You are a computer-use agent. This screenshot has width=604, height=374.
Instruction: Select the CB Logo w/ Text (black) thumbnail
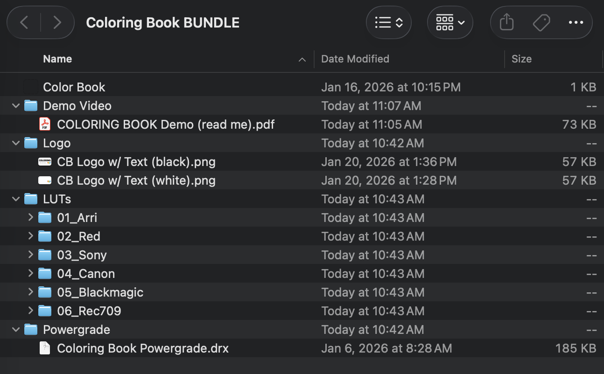coord(44,161)
